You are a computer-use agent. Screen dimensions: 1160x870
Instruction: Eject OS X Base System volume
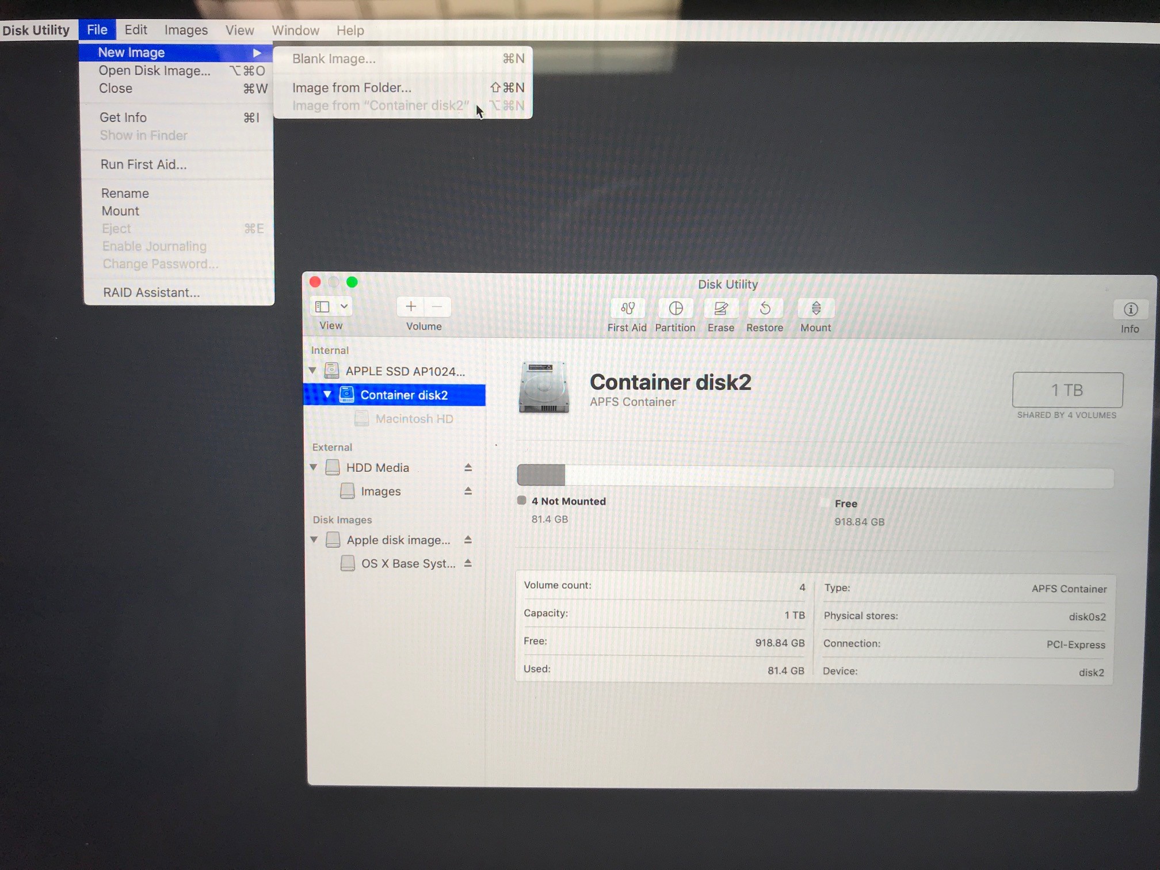(468, 563)
